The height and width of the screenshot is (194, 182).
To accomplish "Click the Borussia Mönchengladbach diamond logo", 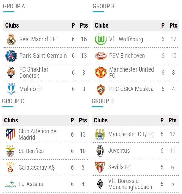I will (100, 184).
